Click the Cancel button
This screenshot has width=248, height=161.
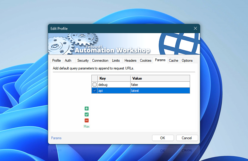[187, 138]
